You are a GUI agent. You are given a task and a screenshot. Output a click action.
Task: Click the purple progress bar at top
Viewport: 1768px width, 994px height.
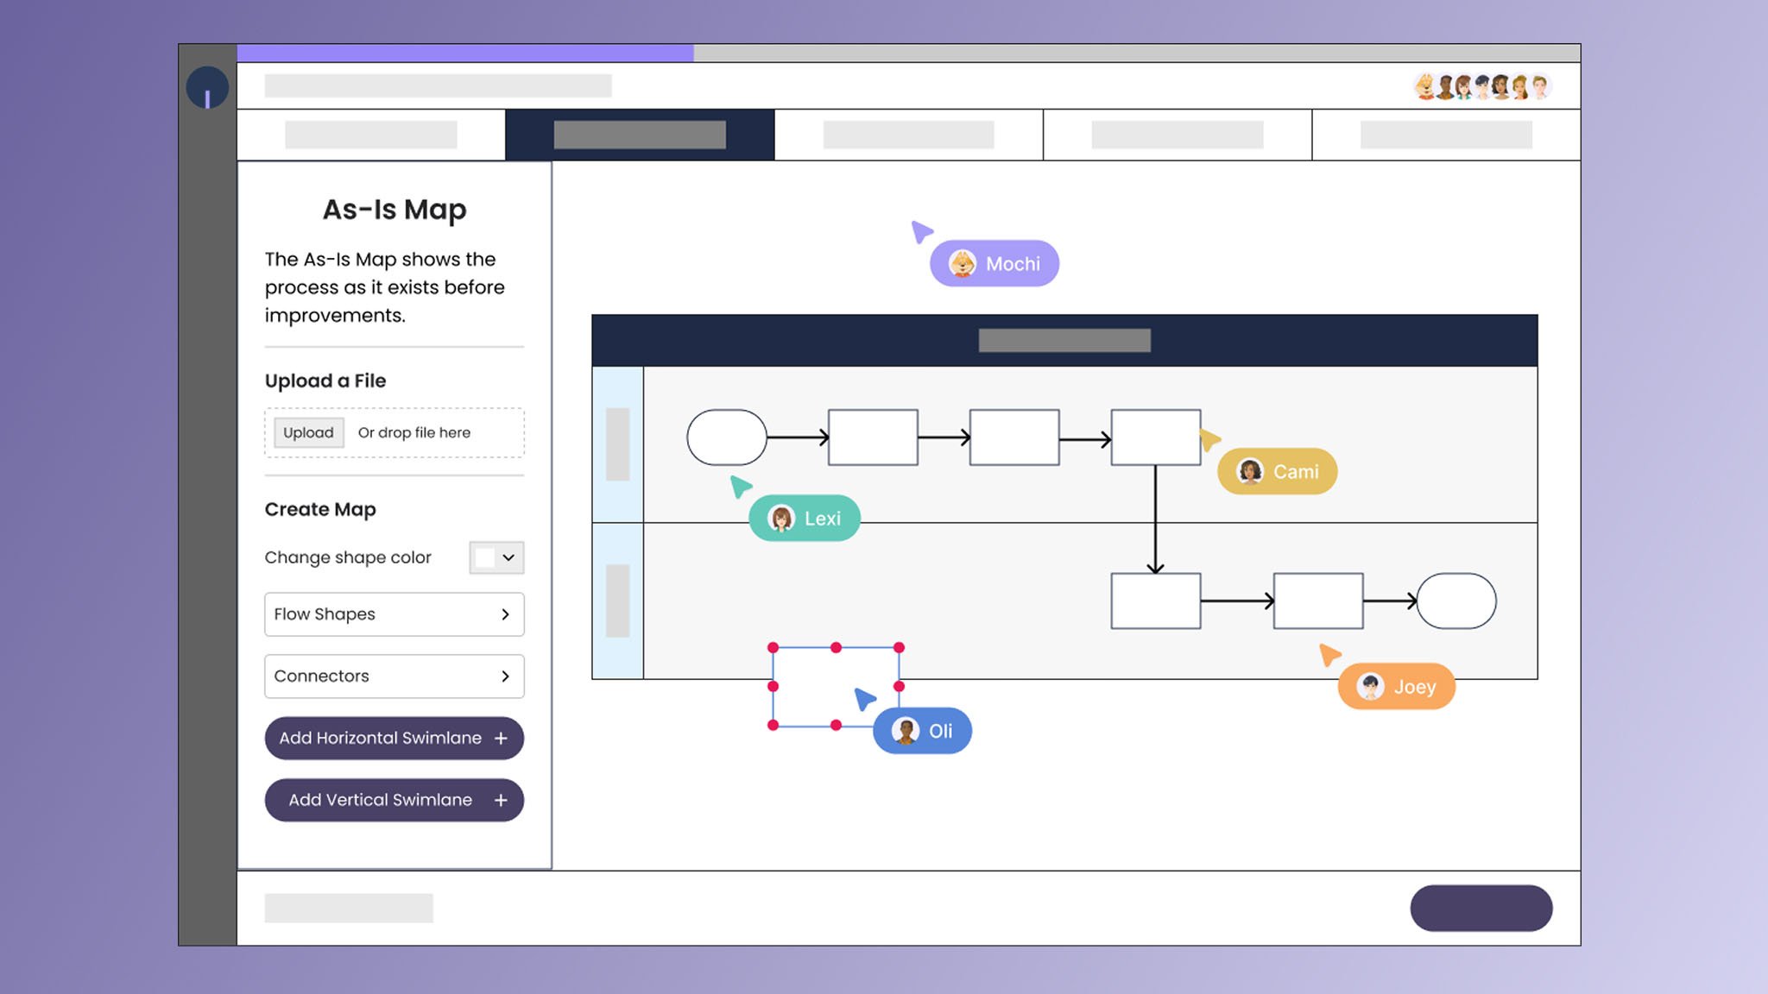(x=464, y=53)
